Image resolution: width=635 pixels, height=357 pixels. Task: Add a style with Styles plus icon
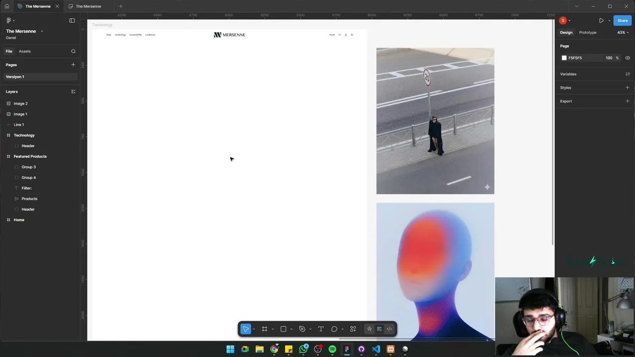[628, 87]
